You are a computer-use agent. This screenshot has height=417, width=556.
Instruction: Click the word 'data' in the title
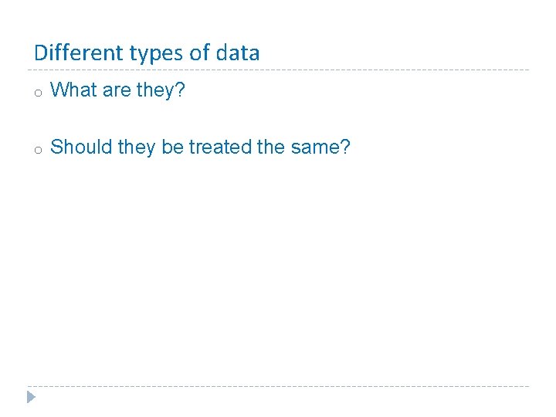238,53
